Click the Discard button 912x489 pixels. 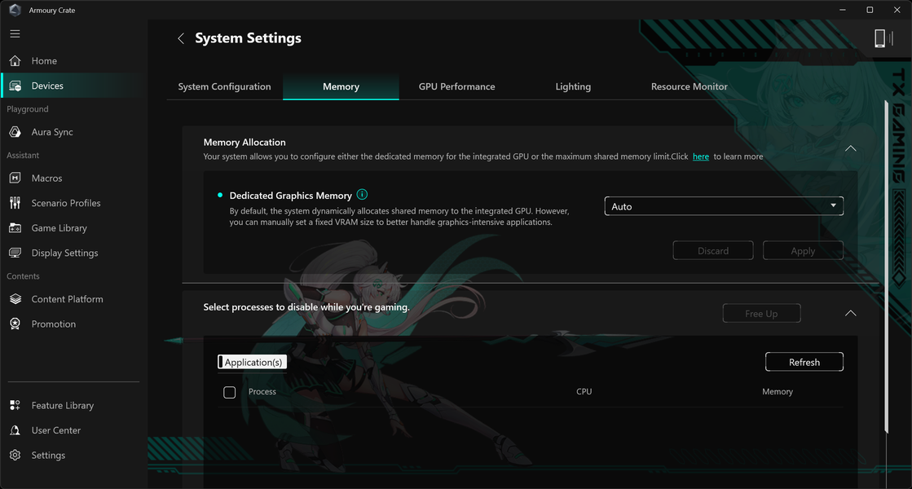coord(713,250)
